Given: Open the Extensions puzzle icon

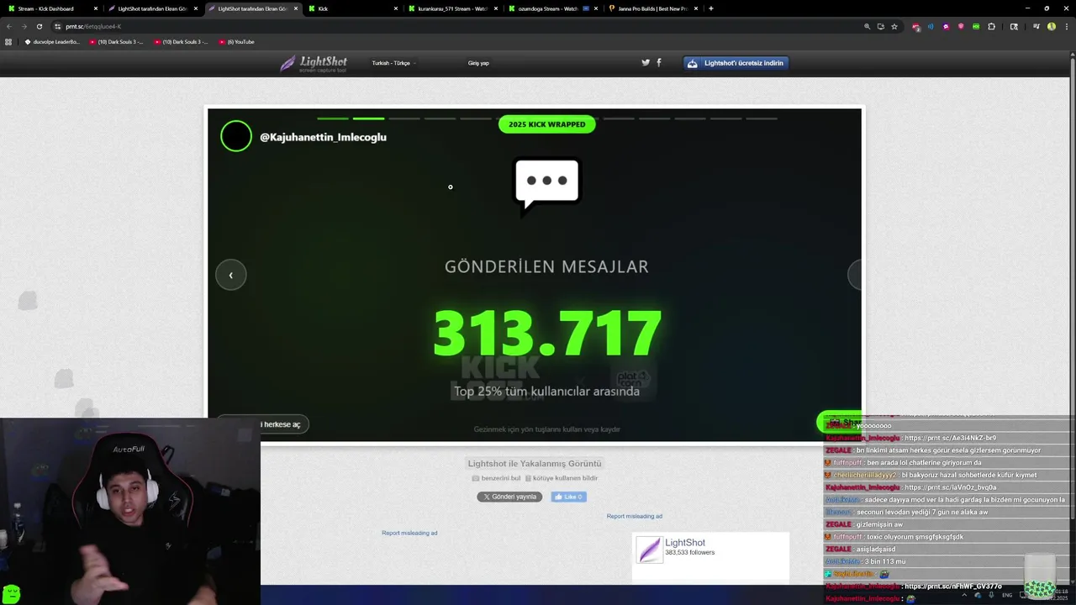Looking at the screenshot, I should [x=991, y=26].
